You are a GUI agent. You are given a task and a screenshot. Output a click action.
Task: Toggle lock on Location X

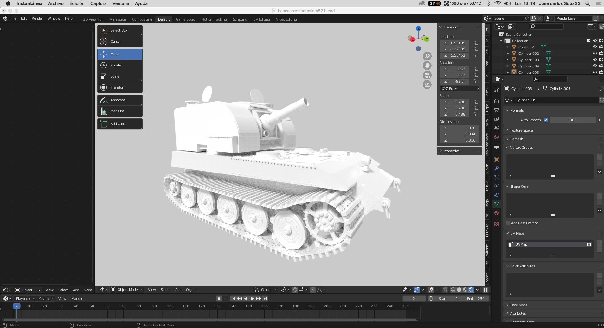476,43
